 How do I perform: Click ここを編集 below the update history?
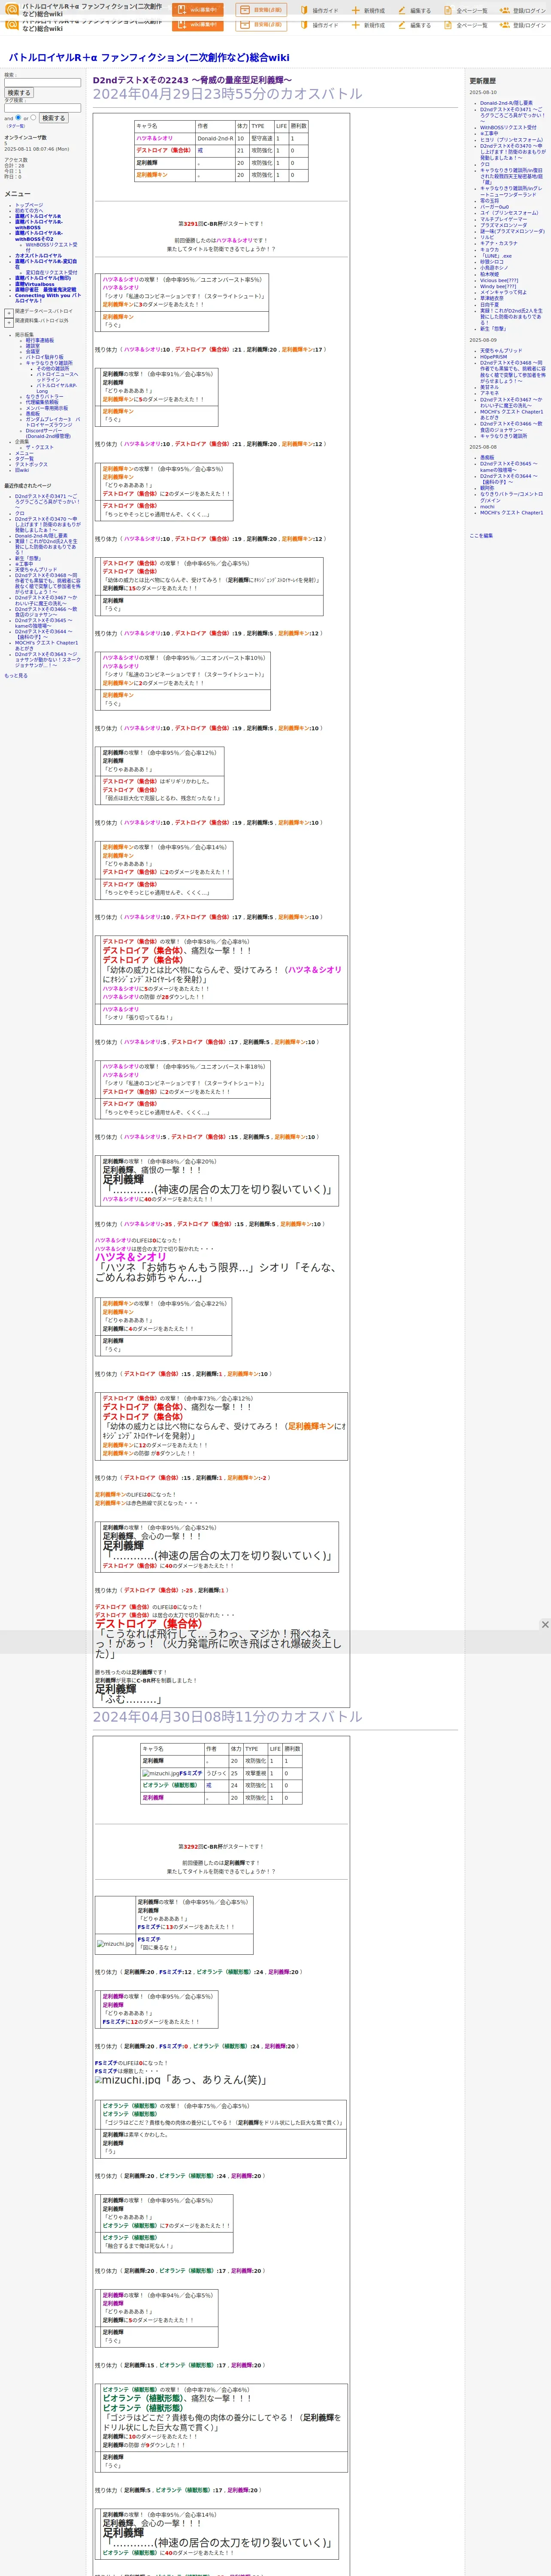[481, 535]
